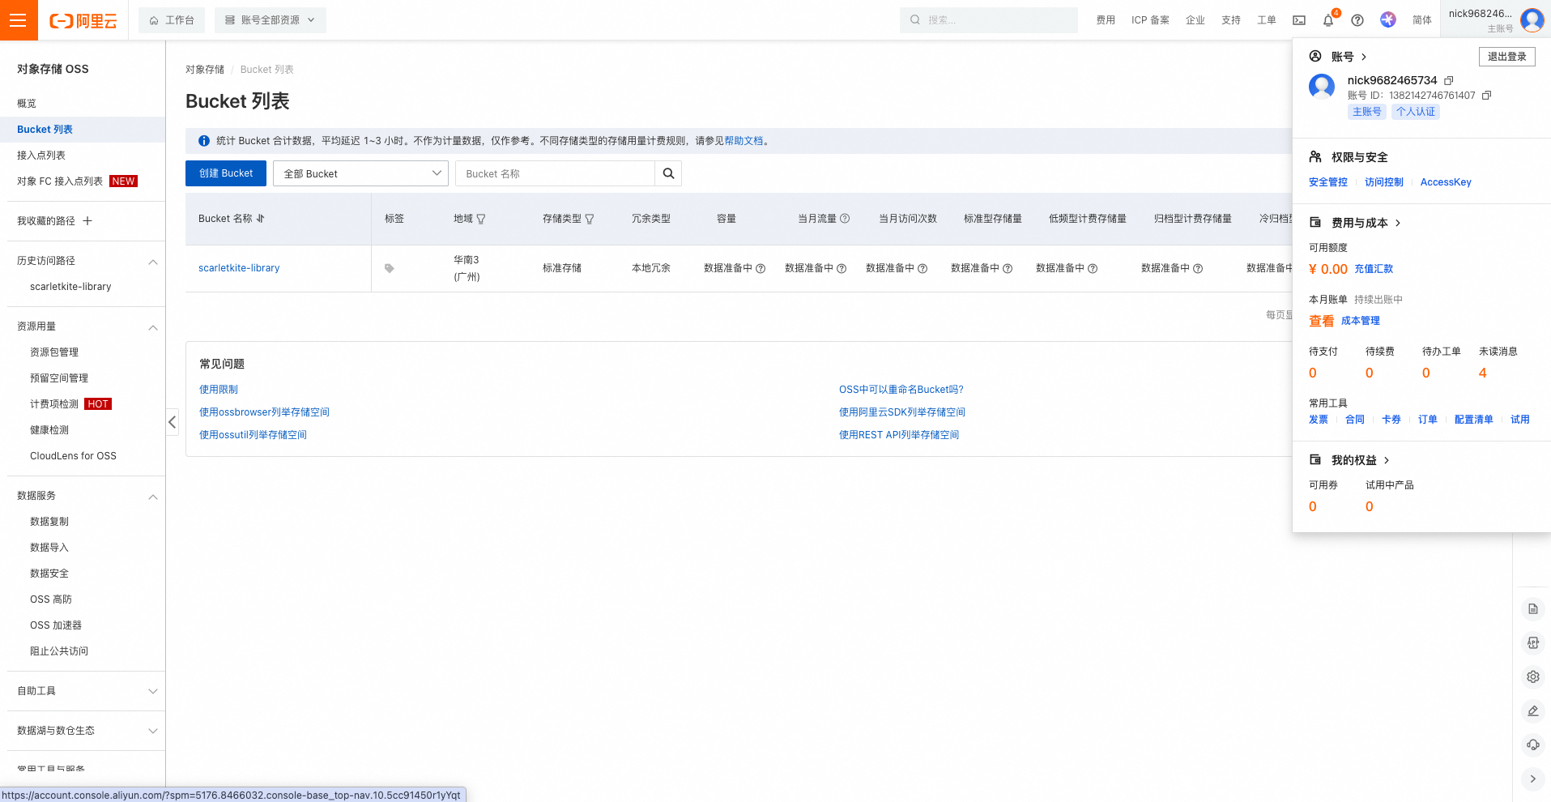Click the user avatar in top bar
The width and height of the screenshot is (1551, 802).
pyautogui.click(x=1532, y=19)
